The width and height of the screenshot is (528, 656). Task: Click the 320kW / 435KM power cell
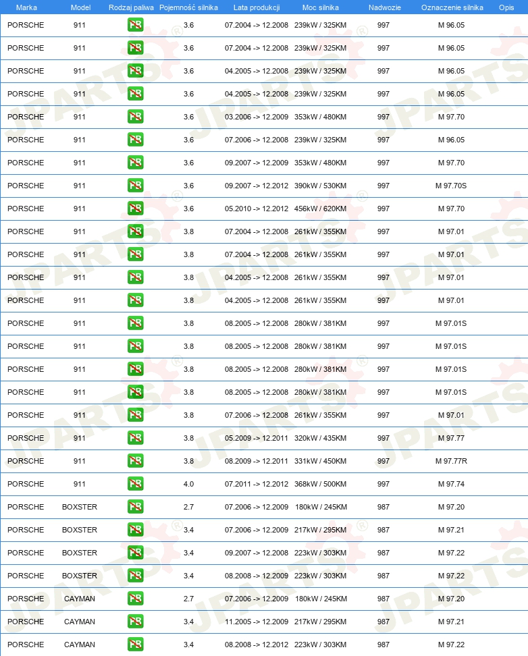click(320, 438)
